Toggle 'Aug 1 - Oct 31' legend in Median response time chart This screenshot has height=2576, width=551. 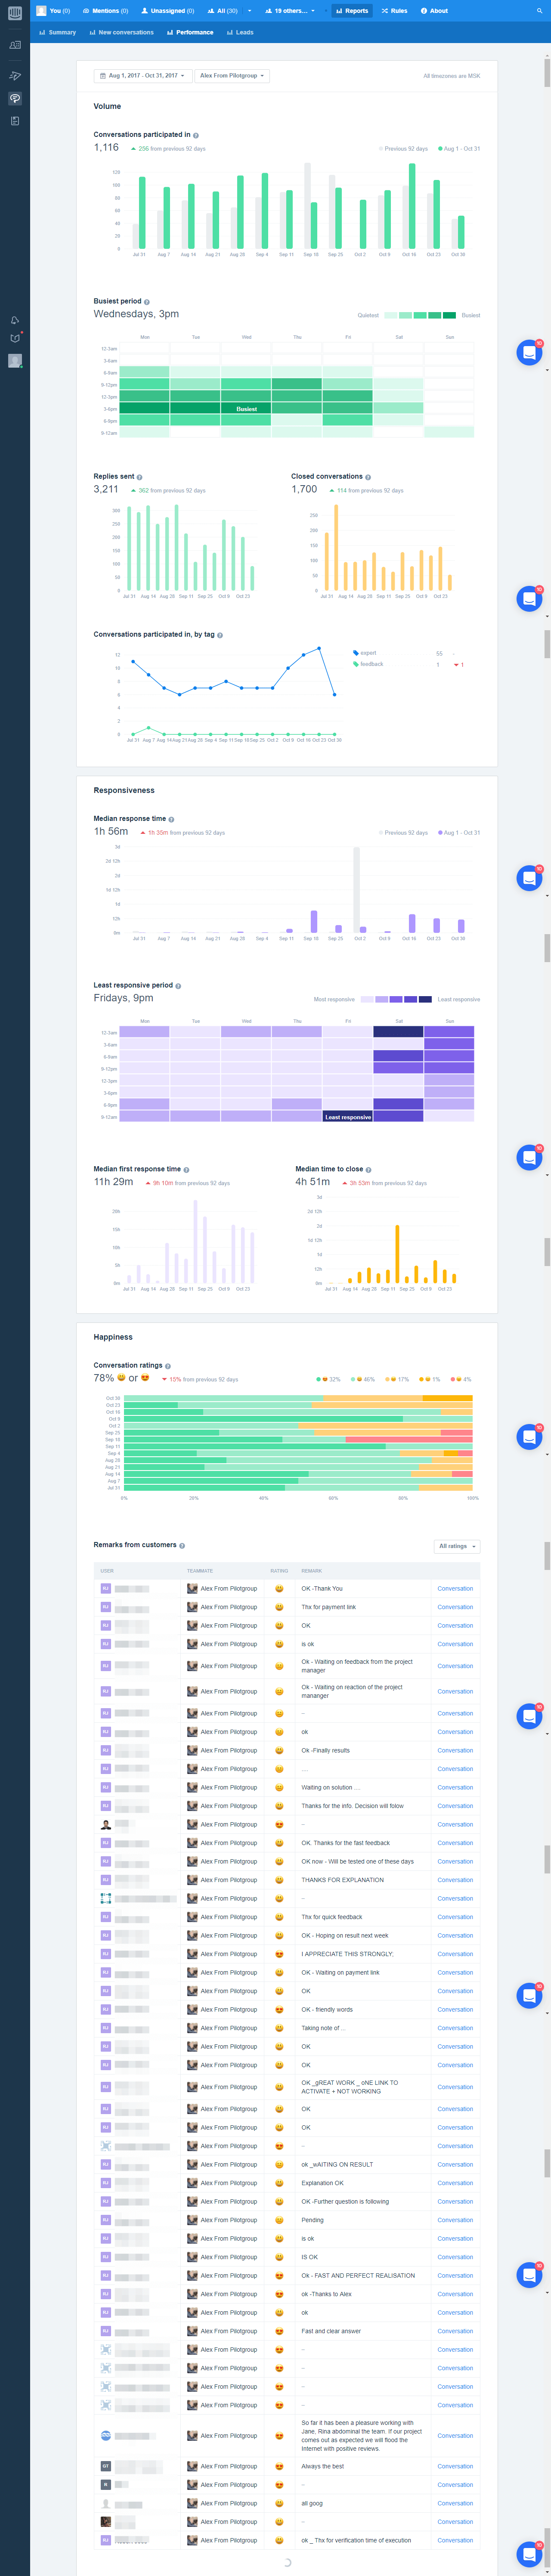coord(459,833)
